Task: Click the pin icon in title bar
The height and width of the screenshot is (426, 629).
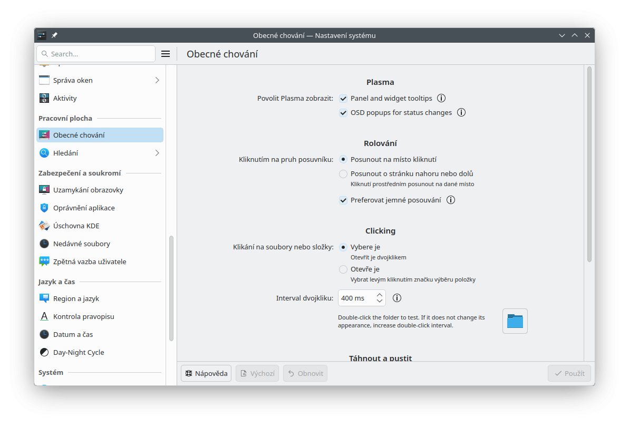Action: [54, 35]
